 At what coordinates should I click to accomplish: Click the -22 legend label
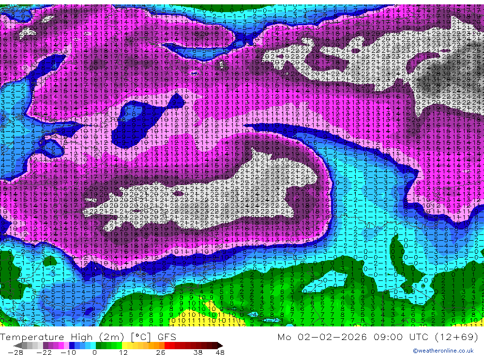pyautogui.click(x=44, y=352)
